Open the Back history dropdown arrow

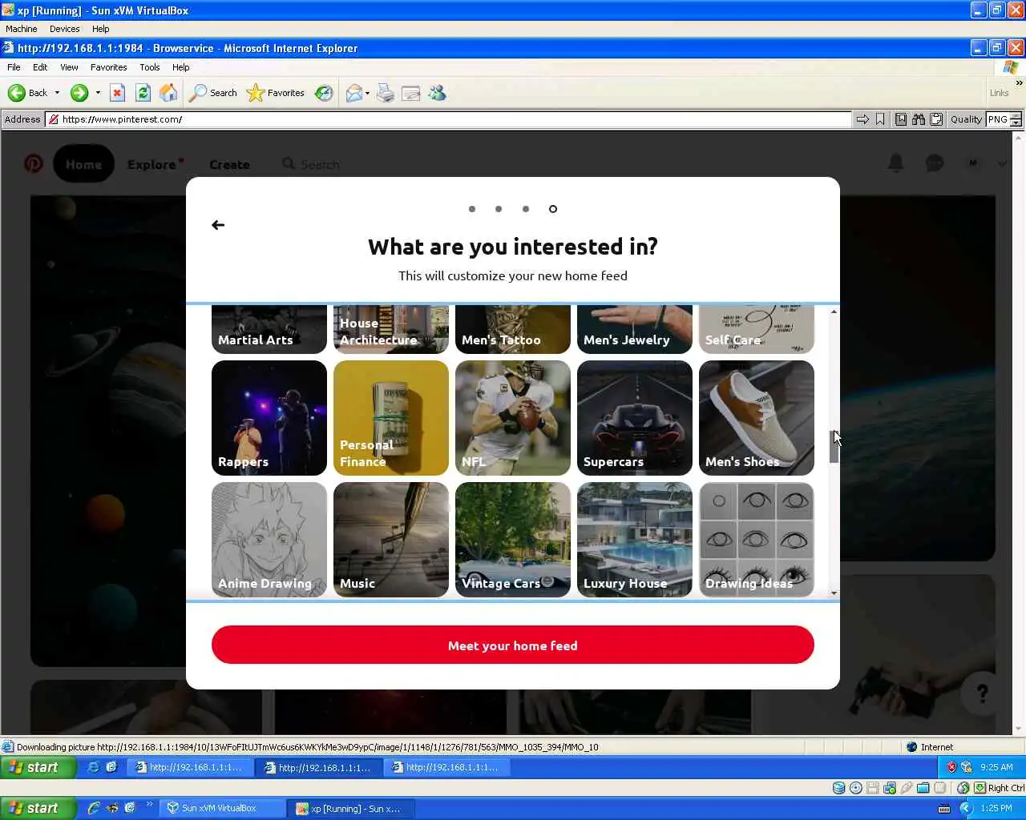57,93
